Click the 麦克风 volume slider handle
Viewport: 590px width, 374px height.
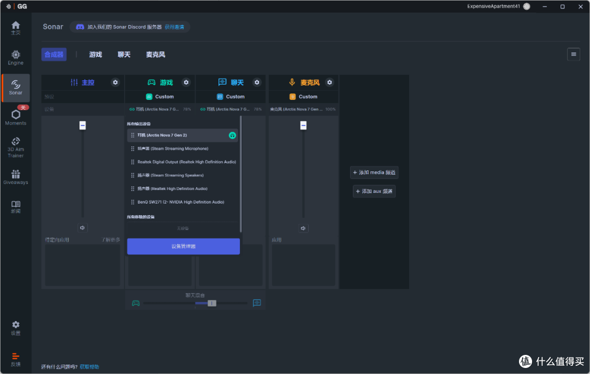[x=303, y=125]
